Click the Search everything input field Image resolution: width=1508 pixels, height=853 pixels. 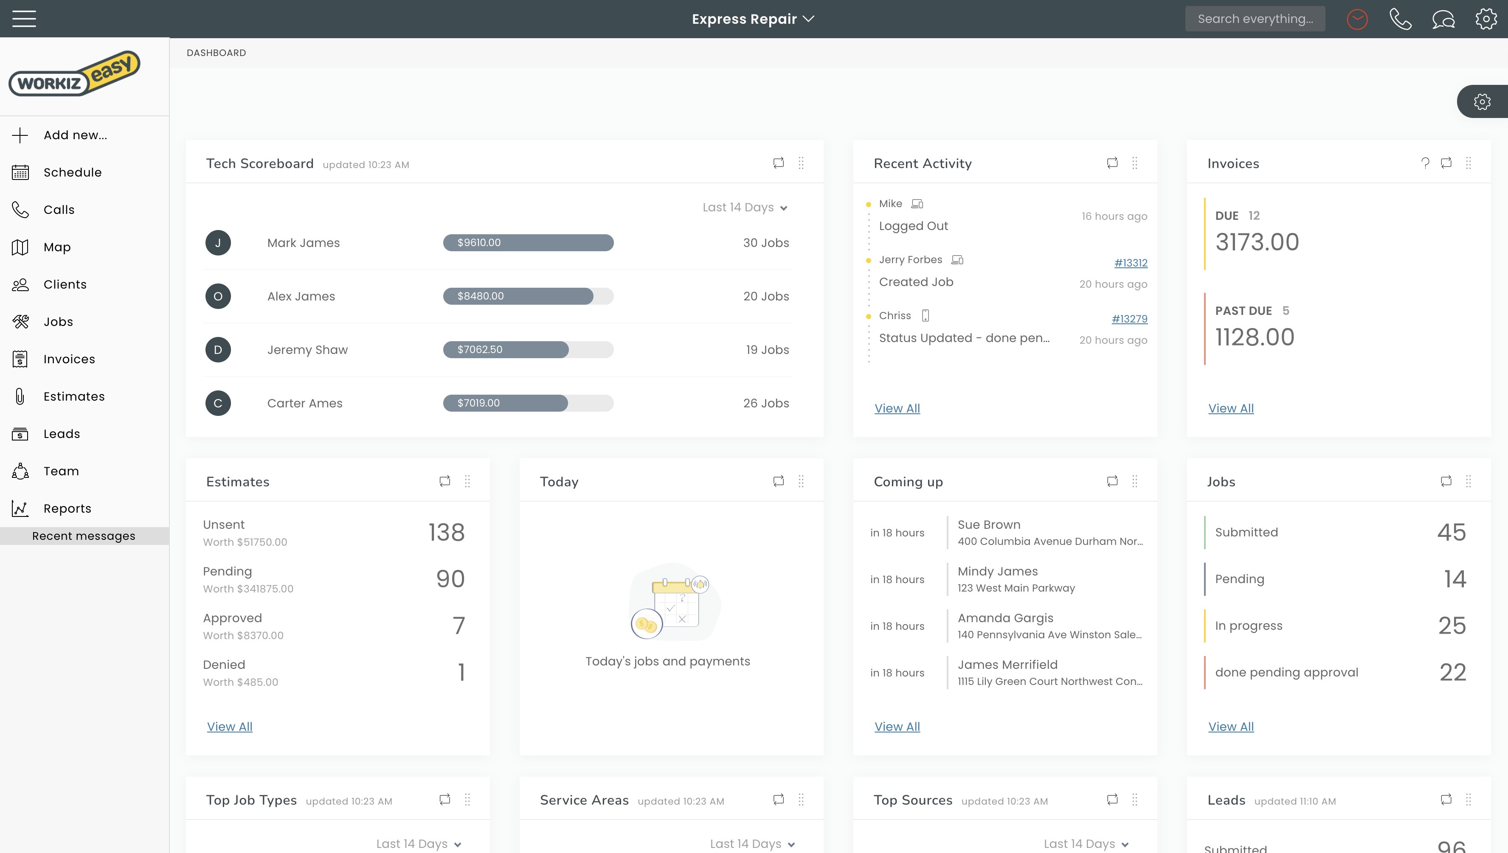click(1255, 19)
